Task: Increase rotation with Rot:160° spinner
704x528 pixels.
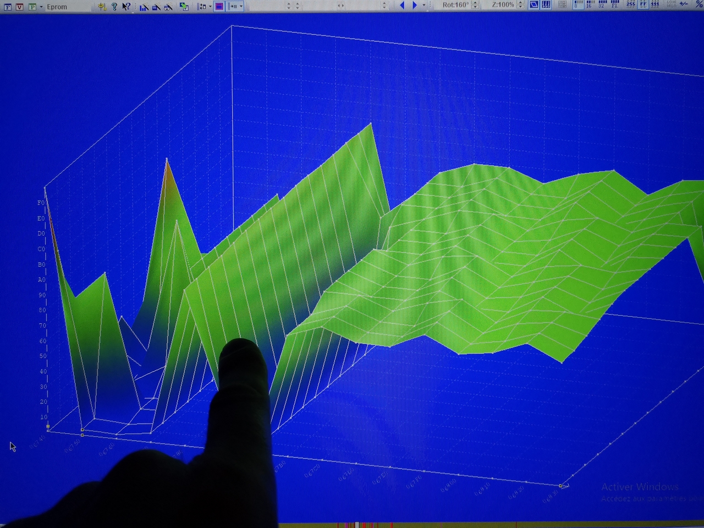Action: click(475, 3)
